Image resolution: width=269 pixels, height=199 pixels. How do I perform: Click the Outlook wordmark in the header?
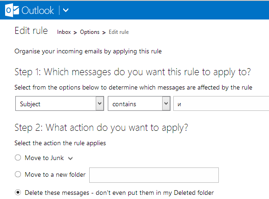(x=38, y=11)
